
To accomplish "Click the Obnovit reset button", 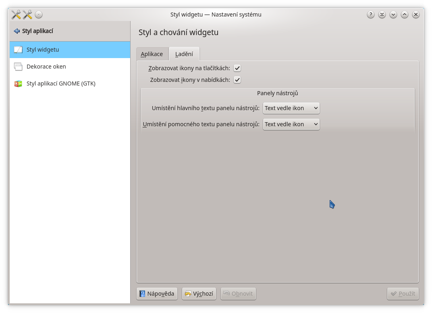I will (x=238, y=294).
